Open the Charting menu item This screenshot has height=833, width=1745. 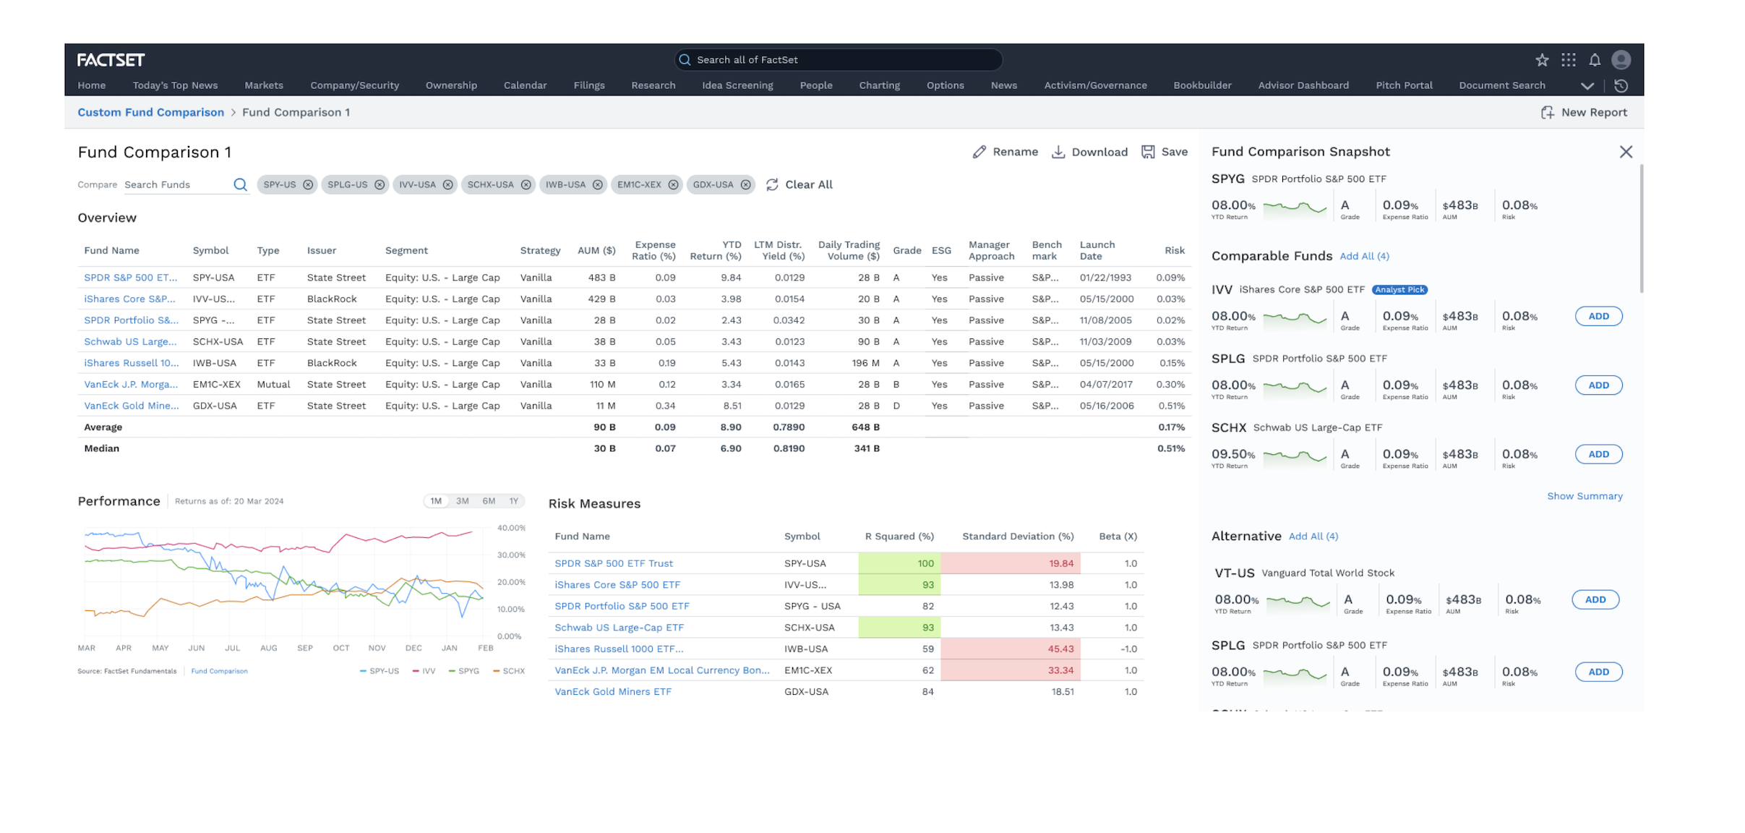[x=879, y=85]
